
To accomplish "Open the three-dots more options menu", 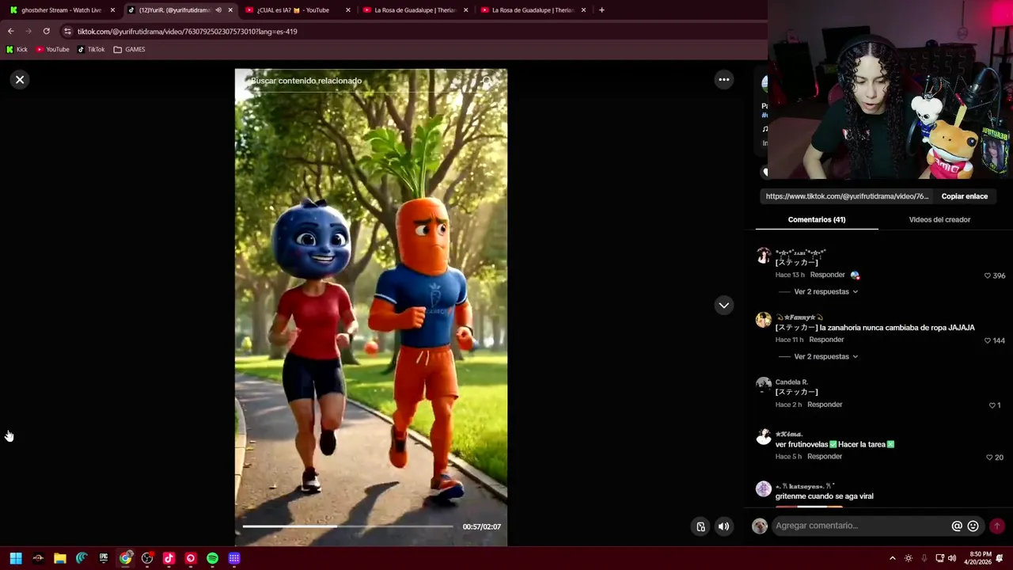I will (x=723, y=79).
